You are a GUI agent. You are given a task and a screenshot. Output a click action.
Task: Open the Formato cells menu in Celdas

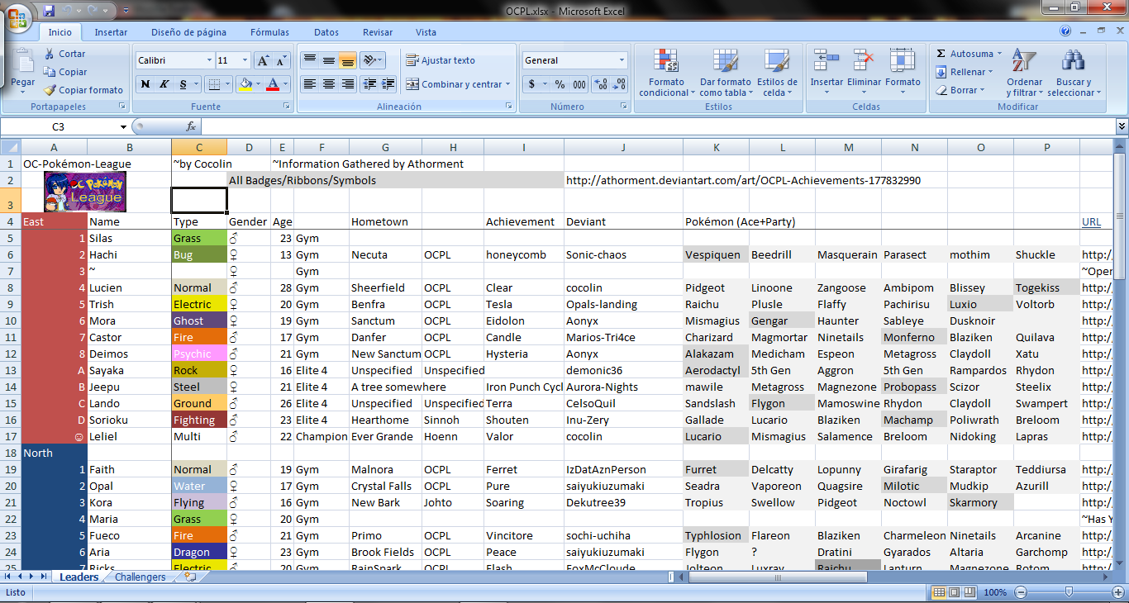click(x=903, y=73)
